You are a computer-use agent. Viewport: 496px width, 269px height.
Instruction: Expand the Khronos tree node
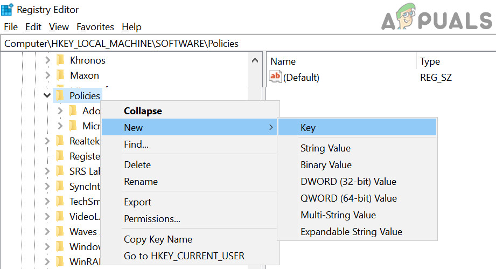47,60
